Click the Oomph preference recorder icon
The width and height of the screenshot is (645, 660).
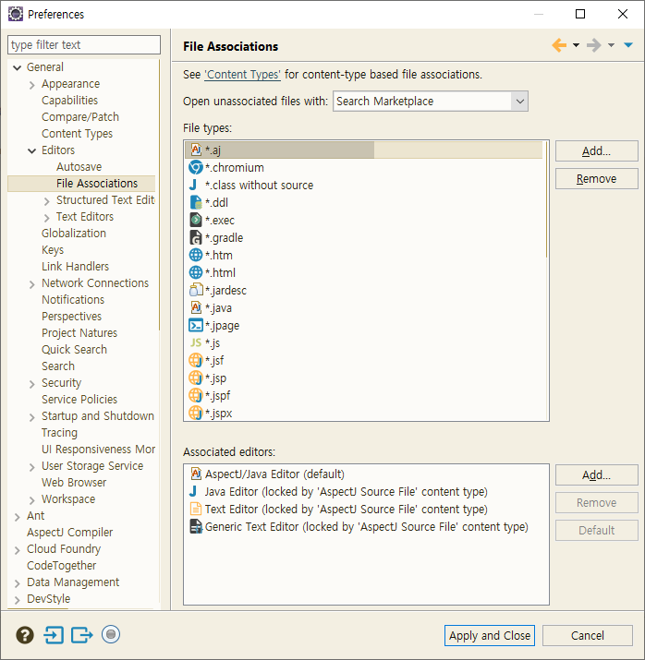(111, 634)
